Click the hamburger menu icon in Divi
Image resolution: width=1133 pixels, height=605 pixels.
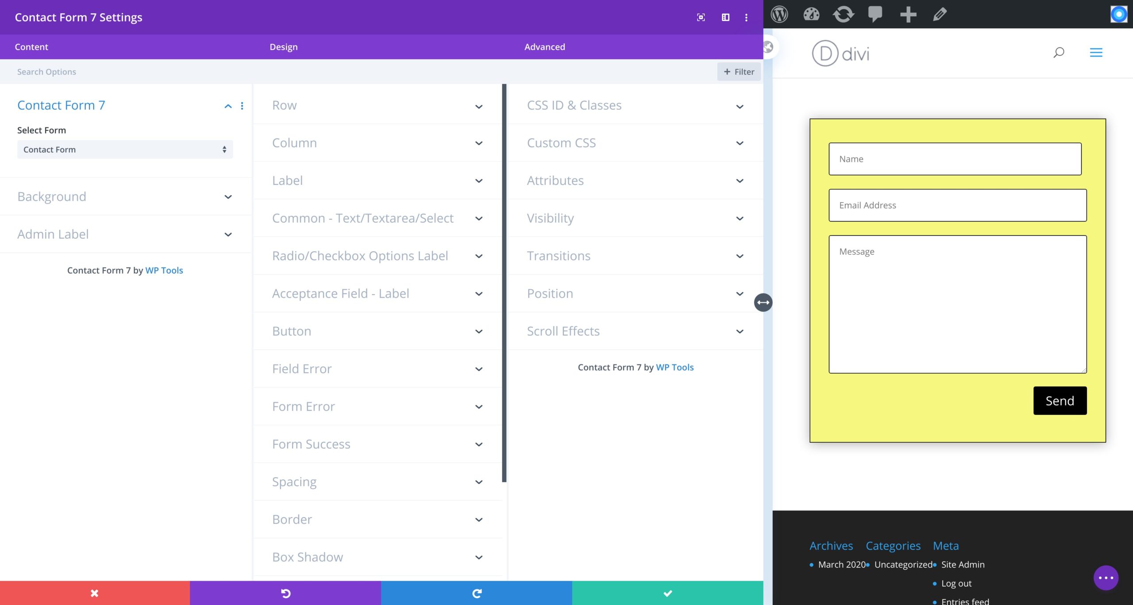point(1095,53)
